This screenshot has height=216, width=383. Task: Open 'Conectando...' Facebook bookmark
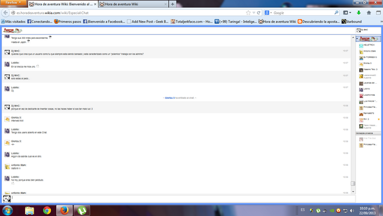click(x=39, y=22)
